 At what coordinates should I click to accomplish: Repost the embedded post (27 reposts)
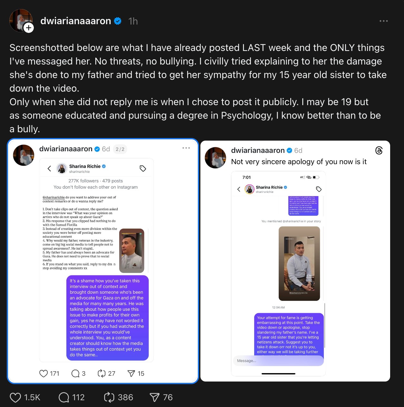coord(101,373)
